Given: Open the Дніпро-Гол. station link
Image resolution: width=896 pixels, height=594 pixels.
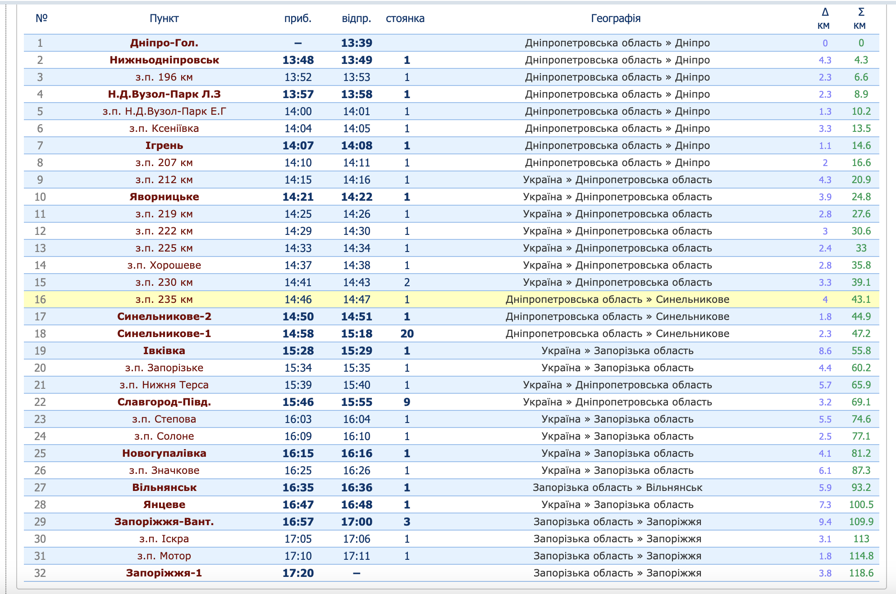Looking at the screenshot, I should (x=164, y=43).
